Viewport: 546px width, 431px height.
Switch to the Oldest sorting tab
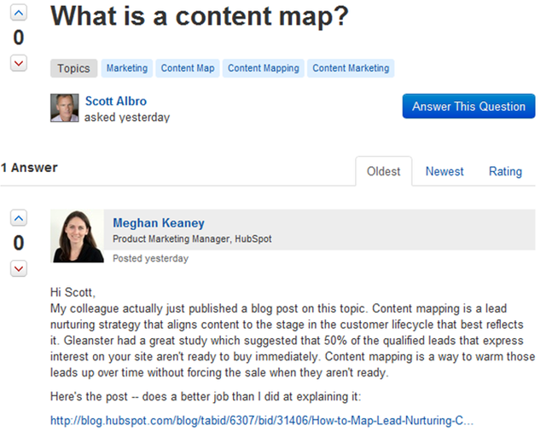pyautogui.click(x=383, y=171)
